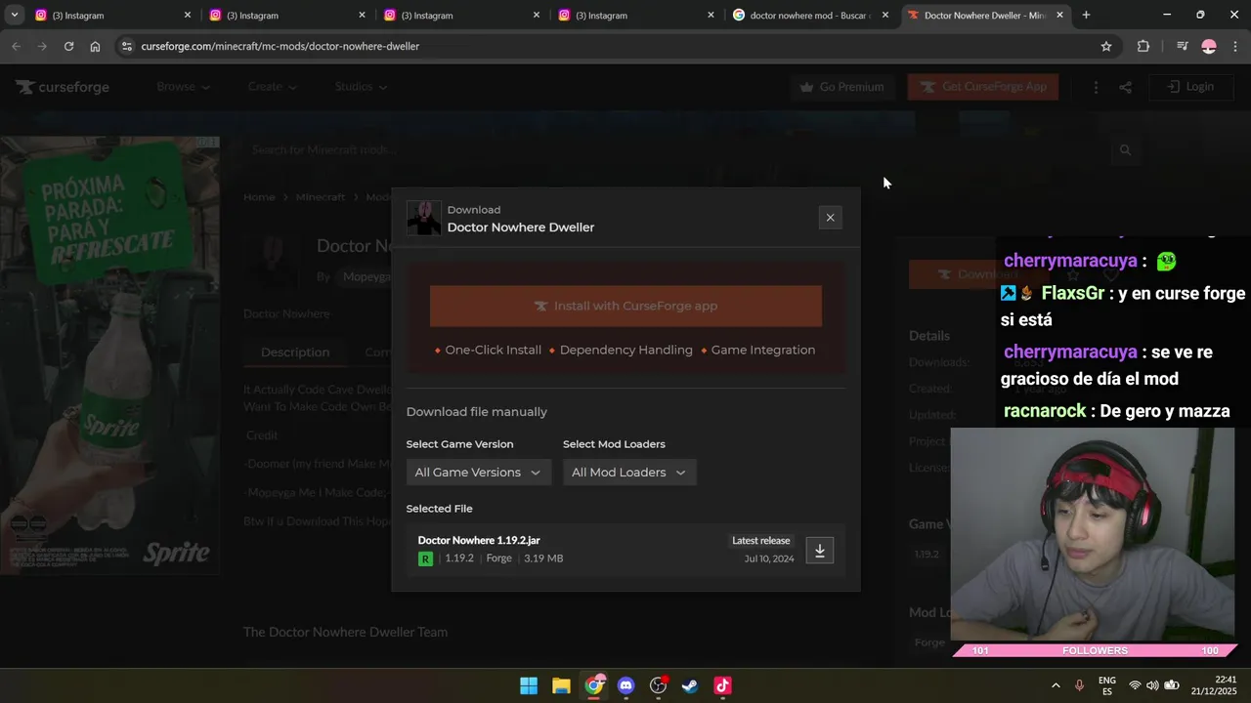Open the All Mod Loaders dropdown
The height and width of the screenshot is (703, 1251).
629,473
